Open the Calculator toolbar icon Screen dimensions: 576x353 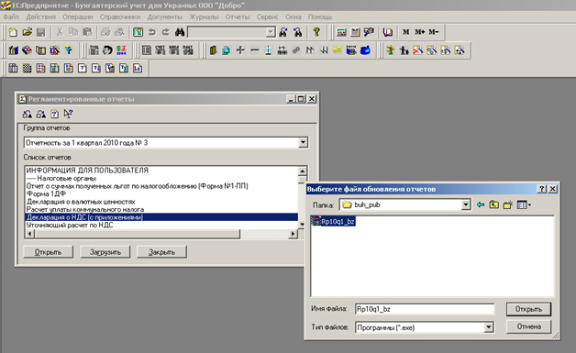[341, 32]
